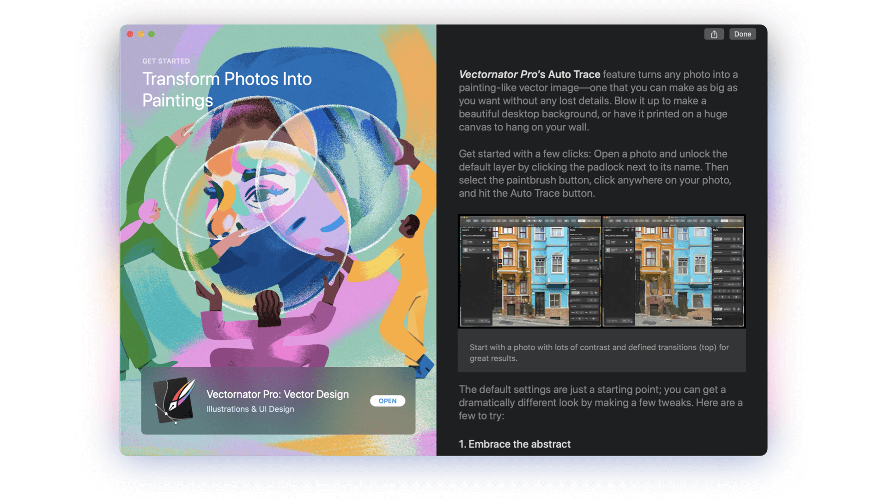Click the bold Vectornator Pro's Auto Trace text
This screenshot has width=887, height=499.
coord(529,74)
